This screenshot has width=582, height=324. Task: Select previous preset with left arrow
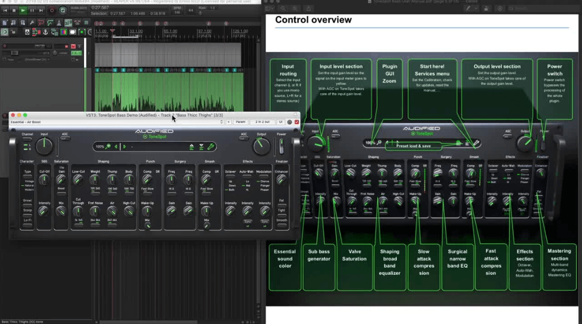pos(116,146)
